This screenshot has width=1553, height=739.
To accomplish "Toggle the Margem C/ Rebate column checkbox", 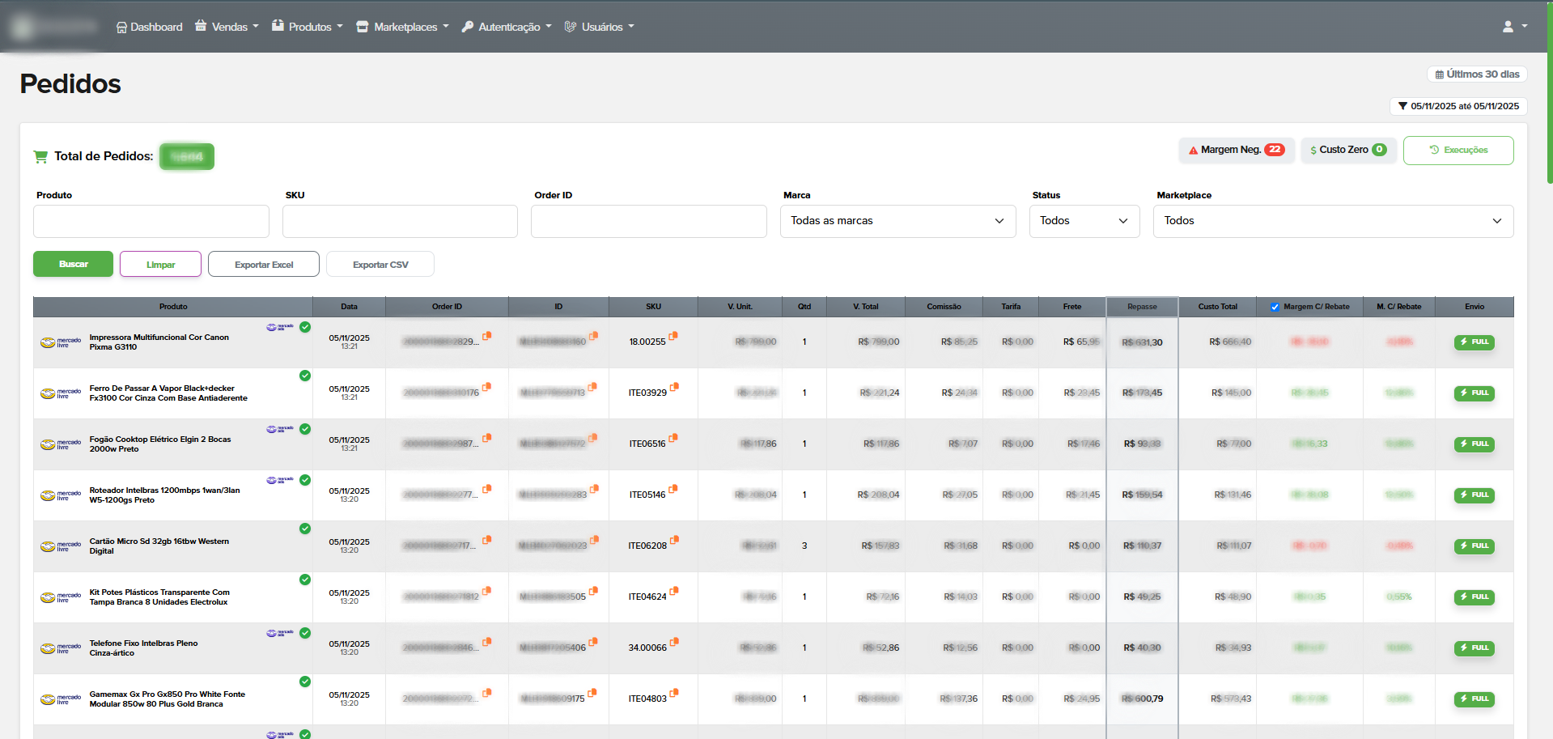I will [1275, 307].
